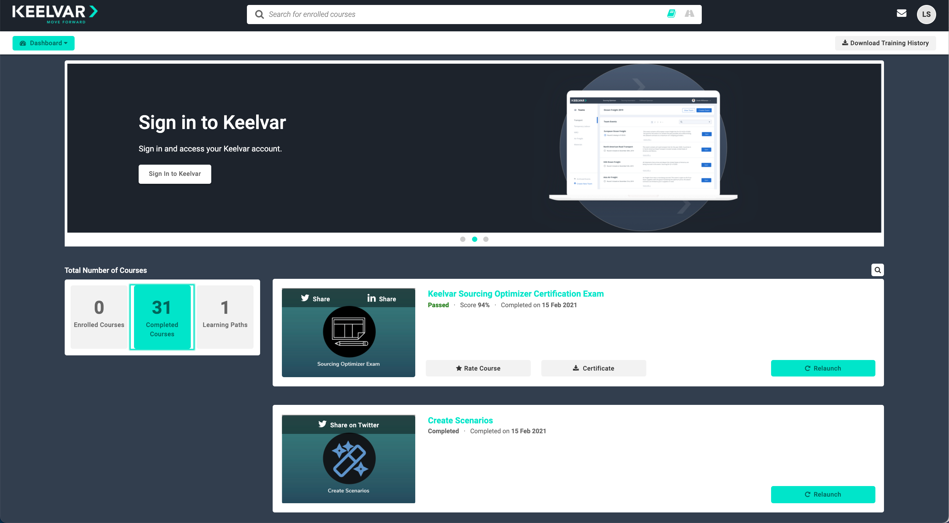Open the LS user avatar menu
This screenshot has width=949, height=523.
pos(926,15)
